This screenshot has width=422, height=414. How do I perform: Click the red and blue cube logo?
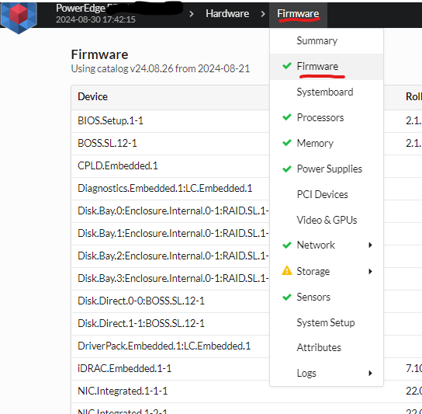[x=19, y=17]
